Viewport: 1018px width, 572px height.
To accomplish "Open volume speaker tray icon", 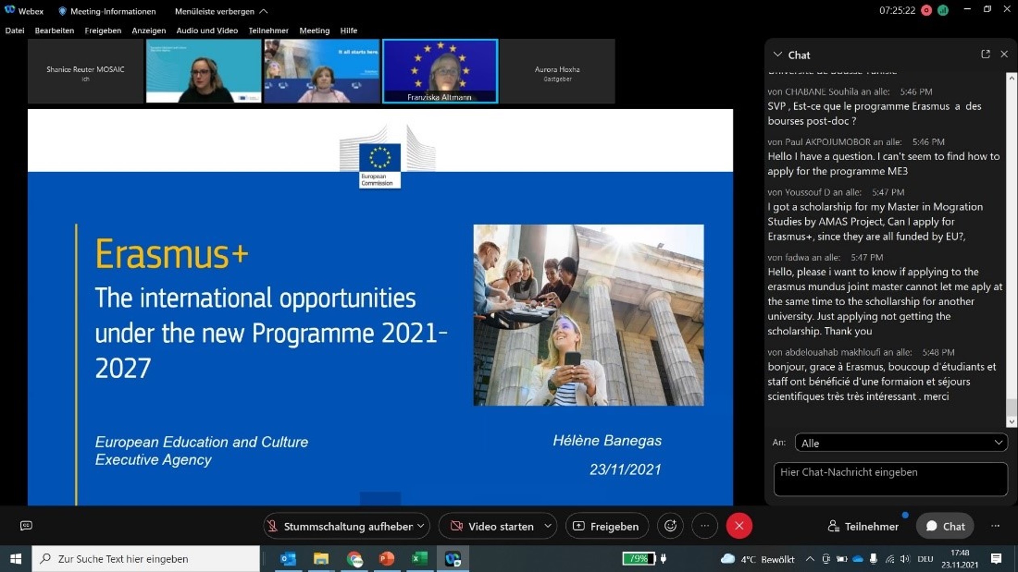I will coord(905,559).
